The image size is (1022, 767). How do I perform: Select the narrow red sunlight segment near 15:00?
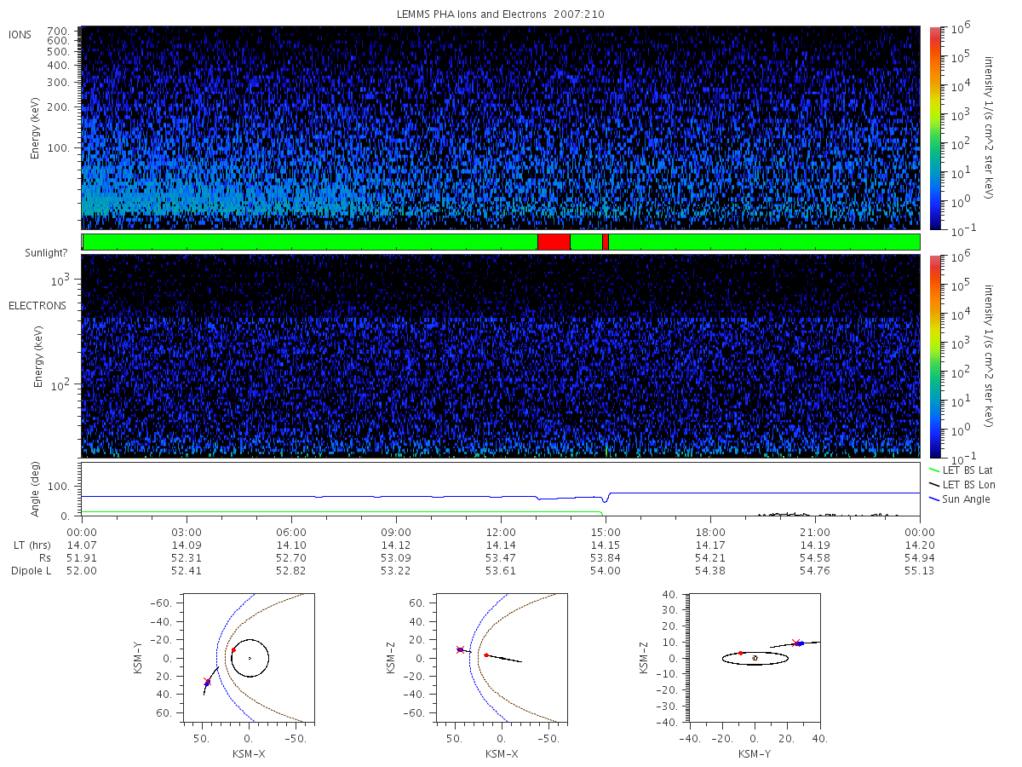click(x=605, y=242)
